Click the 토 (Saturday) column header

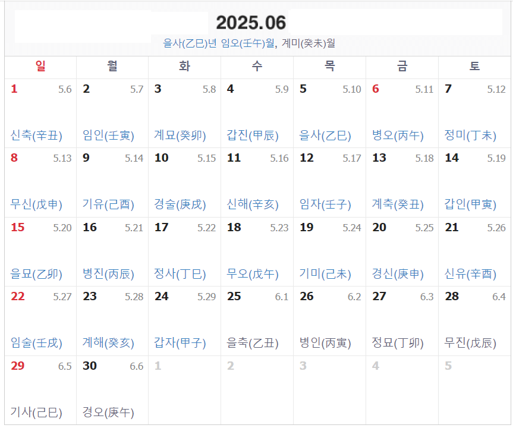[x=474, y=66]
